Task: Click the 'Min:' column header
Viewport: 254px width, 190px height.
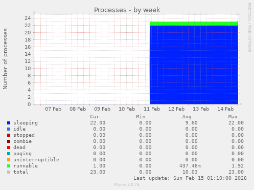Action: tap(142, 117)
